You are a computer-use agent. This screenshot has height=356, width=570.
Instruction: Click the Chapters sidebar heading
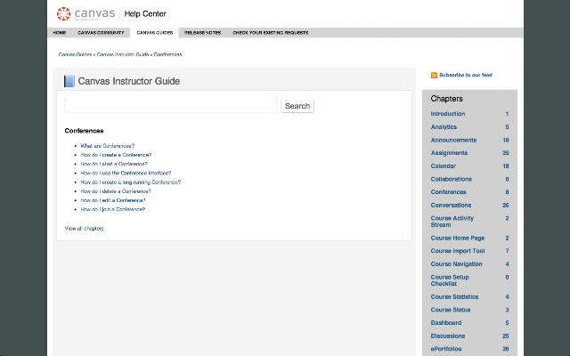pyautogui.click(x=447, y=99)
